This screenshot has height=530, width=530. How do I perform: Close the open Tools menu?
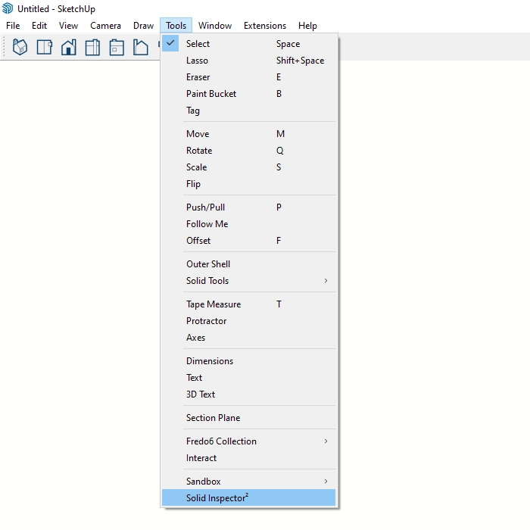tap(176, 26)
